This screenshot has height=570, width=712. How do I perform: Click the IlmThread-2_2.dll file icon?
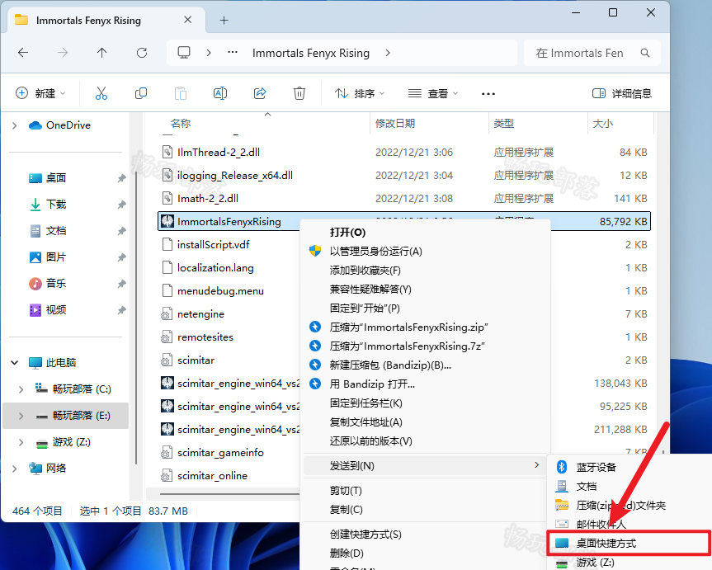point(167,152)
